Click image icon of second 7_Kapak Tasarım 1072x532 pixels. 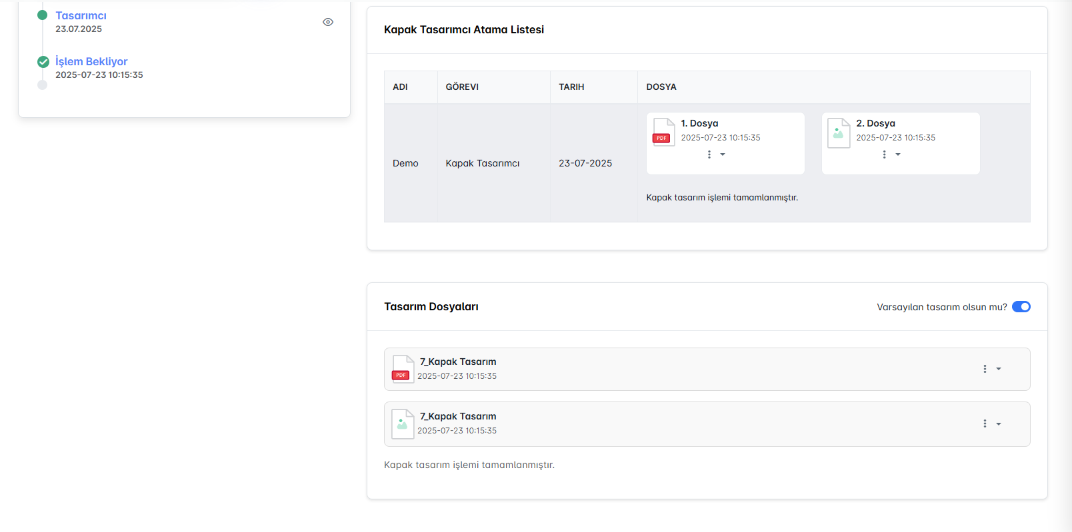click(x=402, y=423)
